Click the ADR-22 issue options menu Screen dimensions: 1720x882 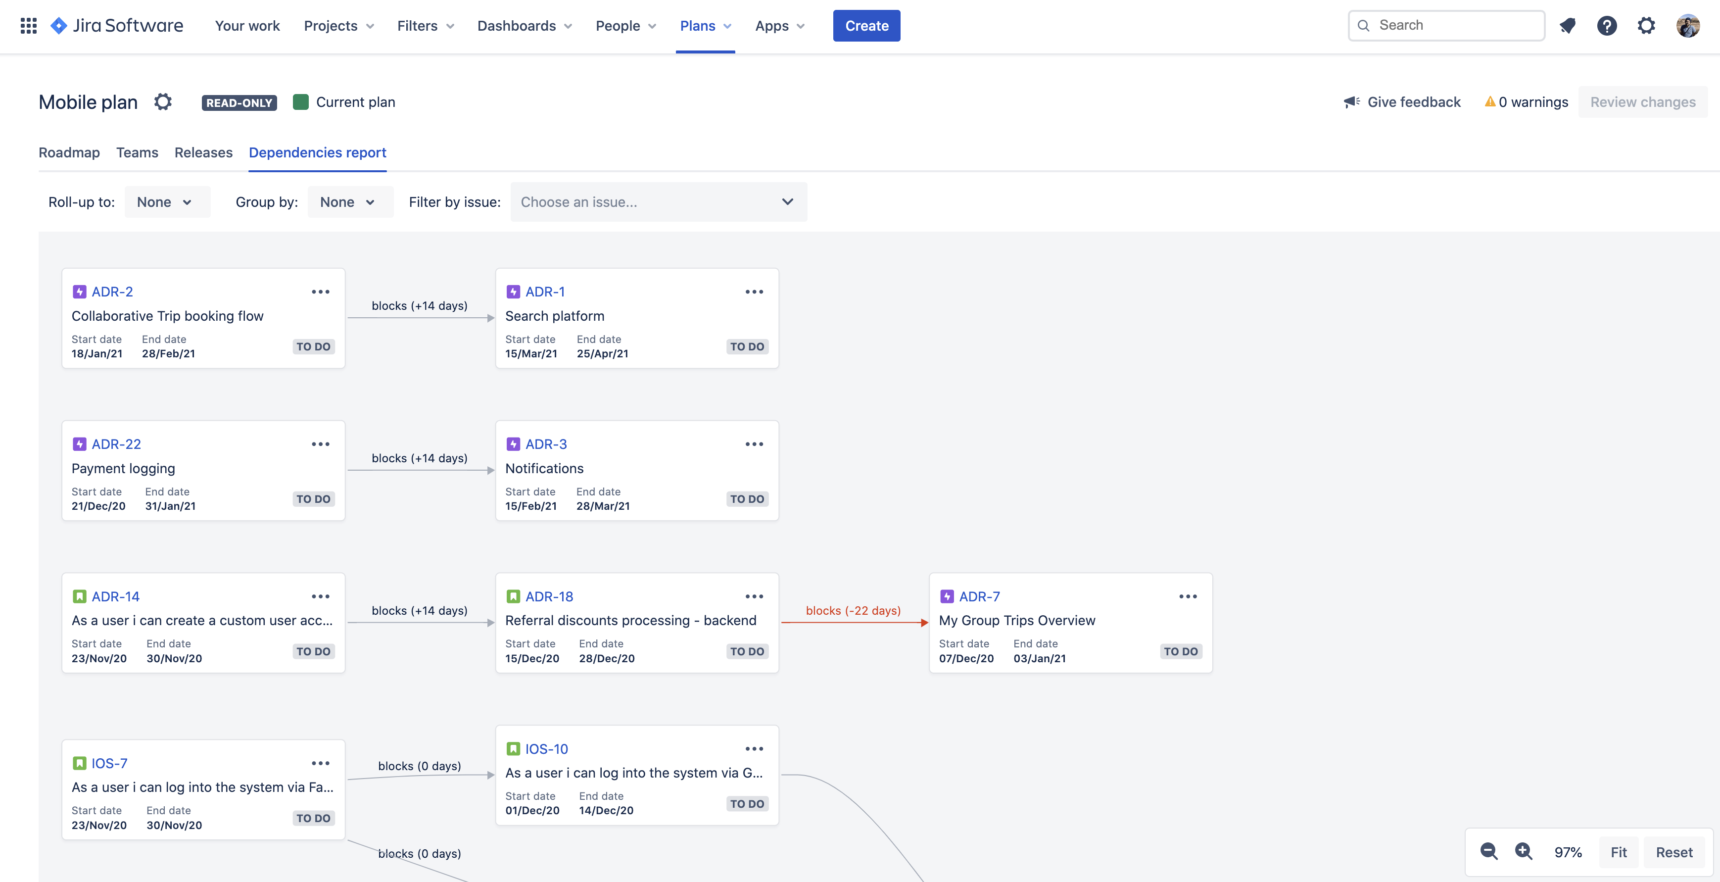pyautogui.click(x=320, y=443)
